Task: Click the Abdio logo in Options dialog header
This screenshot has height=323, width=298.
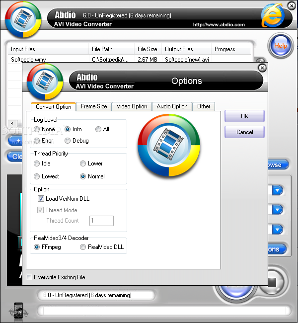Action: click(45, 81)
